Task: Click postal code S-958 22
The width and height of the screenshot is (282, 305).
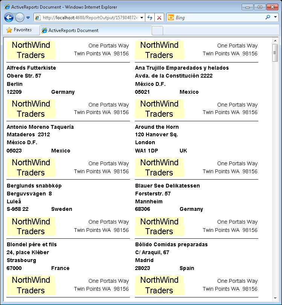Action: pyautogui.click(x=18, y=209)
